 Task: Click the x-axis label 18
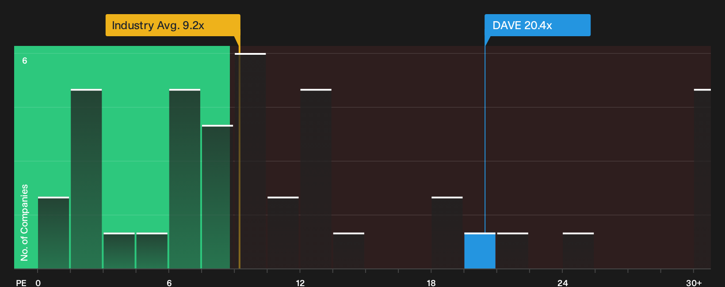[431, 283]
